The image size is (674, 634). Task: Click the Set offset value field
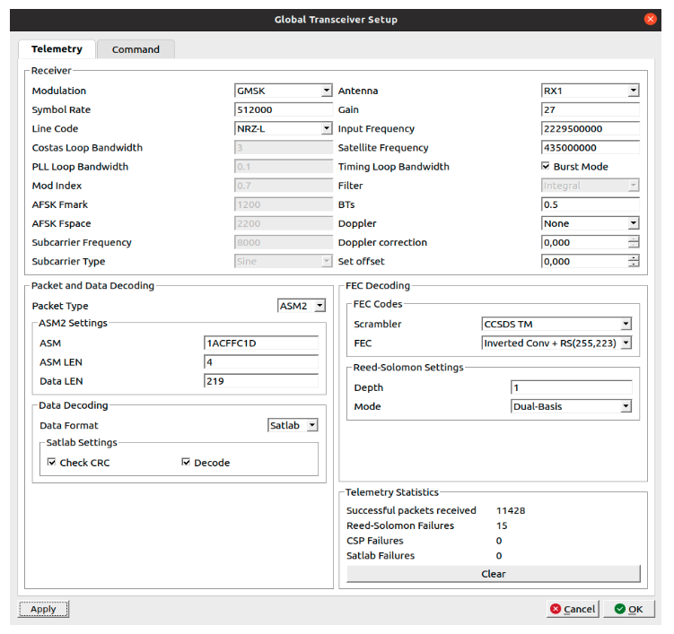(x=584, y=261)
